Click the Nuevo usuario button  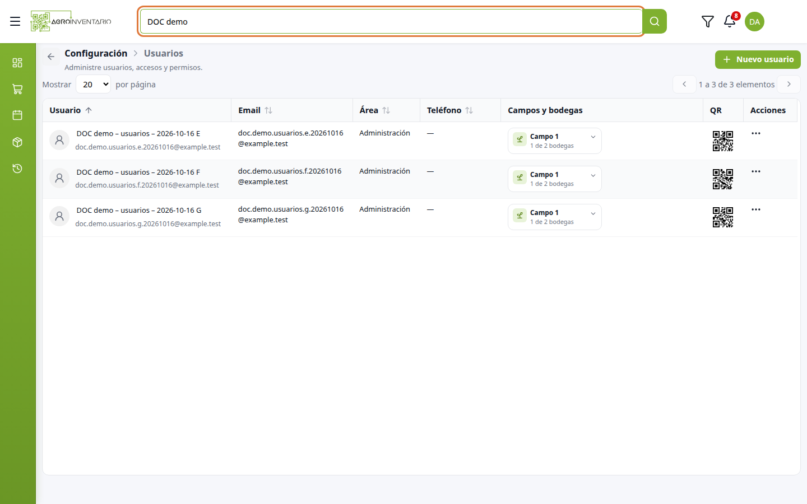[x=758, y=59]
